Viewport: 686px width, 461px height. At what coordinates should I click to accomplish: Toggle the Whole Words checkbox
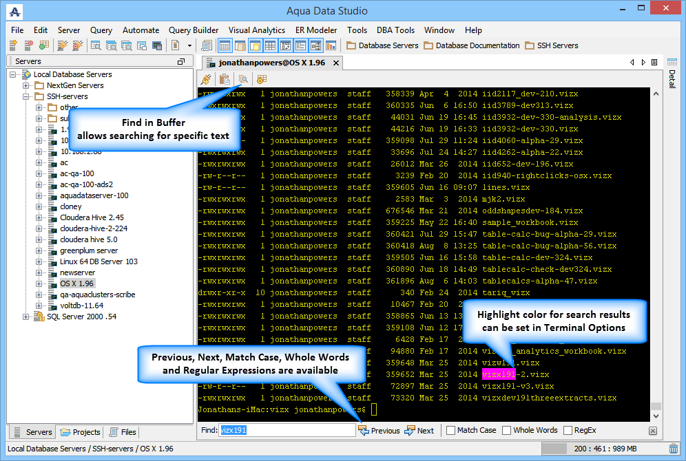506,431
